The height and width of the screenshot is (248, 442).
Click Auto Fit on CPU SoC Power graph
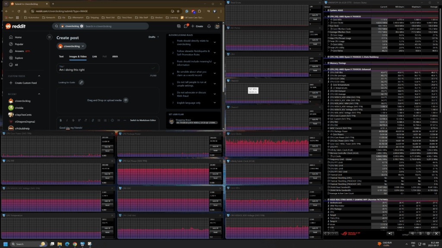click(x=215, y=174)
